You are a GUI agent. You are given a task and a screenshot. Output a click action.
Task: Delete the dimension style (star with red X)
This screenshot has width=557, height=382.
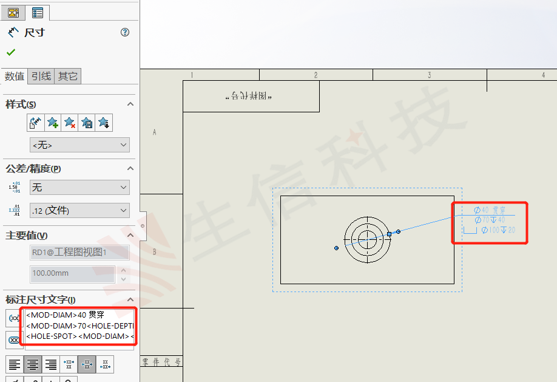(70, 123)
